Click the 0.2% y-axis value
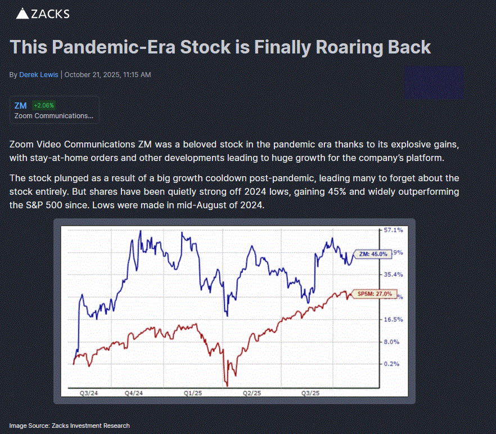Image resolution: width=496 pixels, height=434 pixels. [x=392, y=364]
